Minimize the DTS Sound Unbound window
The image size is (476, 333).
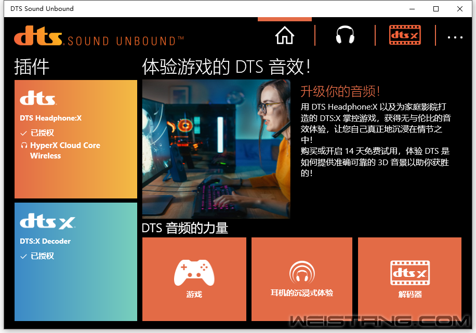(412, 9)
